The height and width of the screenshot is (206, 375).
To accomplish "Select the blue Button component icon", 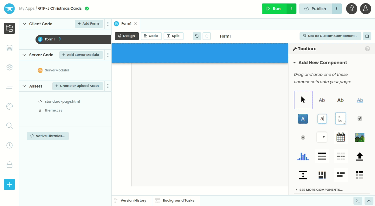I will pos(303,119).
